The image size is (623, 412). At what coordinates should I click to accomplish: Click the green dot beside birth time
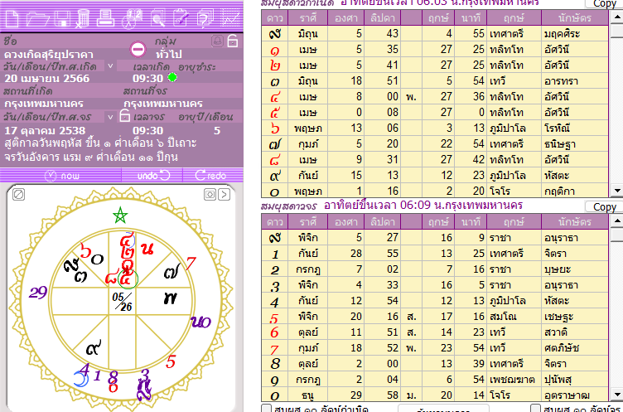[172, 78]
